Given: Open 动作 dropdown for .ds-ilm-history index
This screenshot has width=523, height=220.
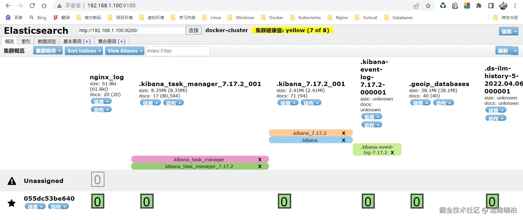Looking at the screenshot, I should [x=496, y=118].
